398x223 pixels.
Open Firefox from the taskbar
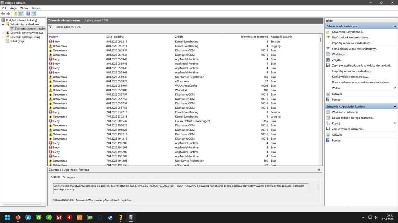[x=18, y=217]
